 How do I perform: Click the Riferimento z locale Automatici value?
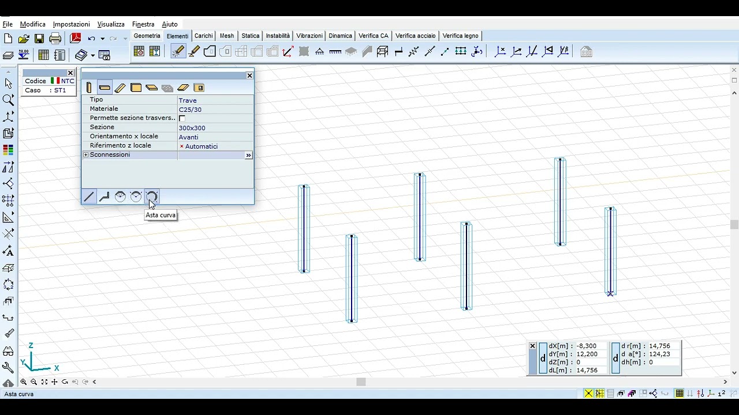coord(201,146)
